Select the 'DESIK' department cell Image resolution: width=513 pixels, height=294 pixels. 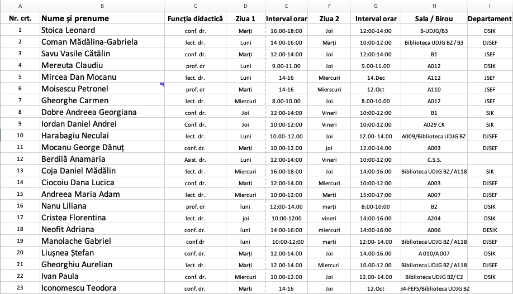490,229
